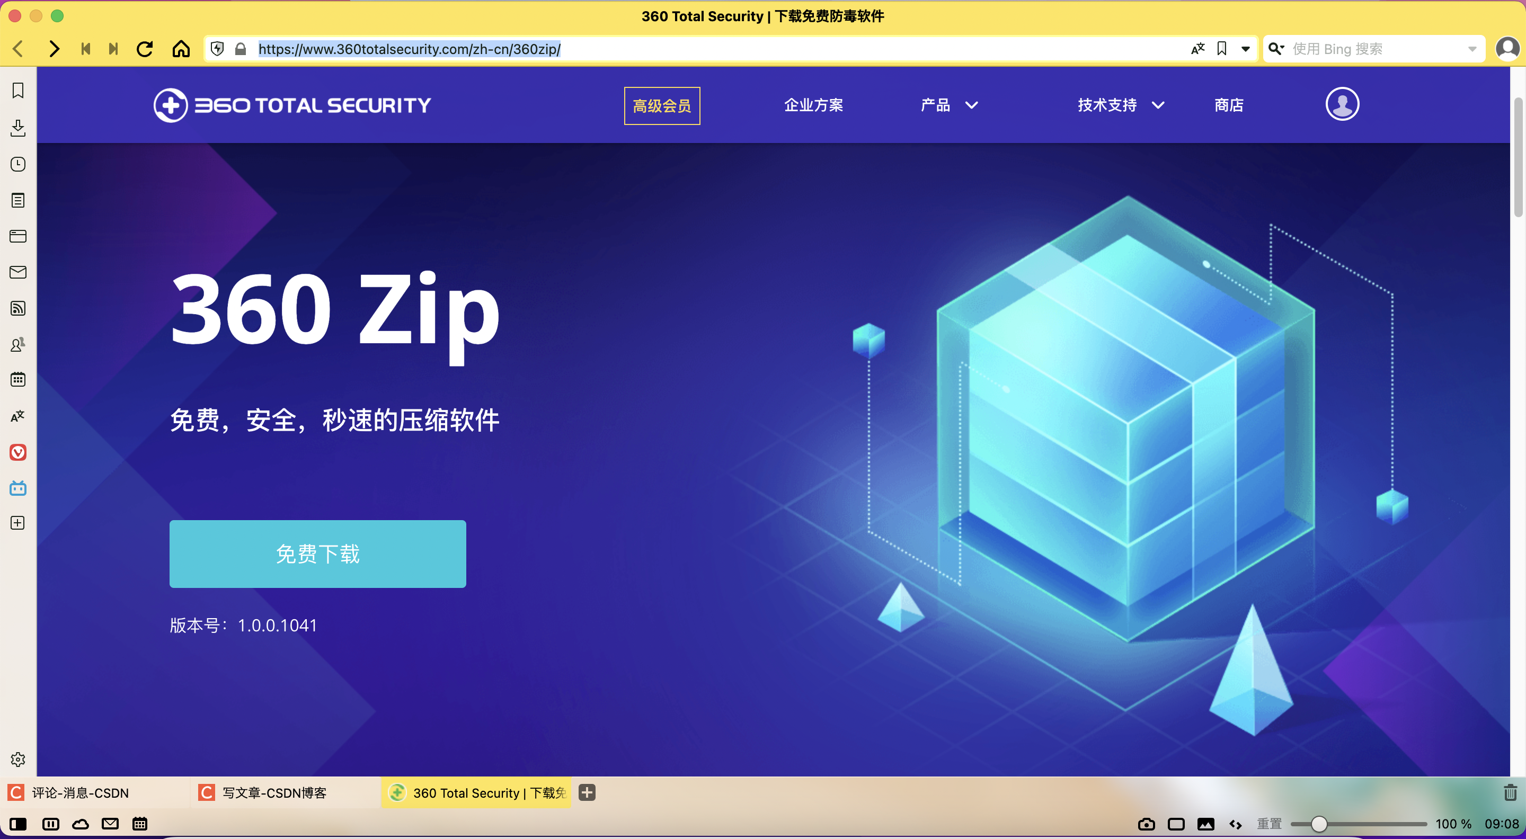Open the Bookmarks panel in the sidebar
Screen dimensions: 1526x839
pyautogui.click(x=18, y=91)
